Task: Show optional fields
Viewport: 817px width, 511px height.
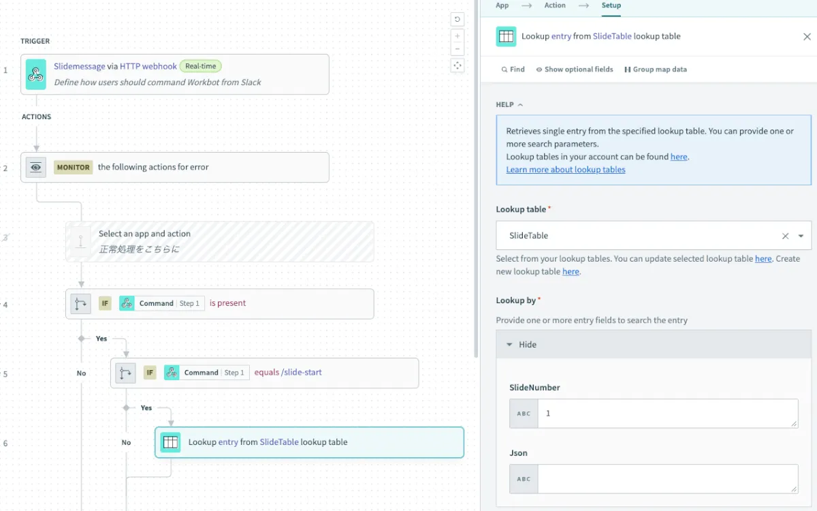Action: tap(574, 69)
